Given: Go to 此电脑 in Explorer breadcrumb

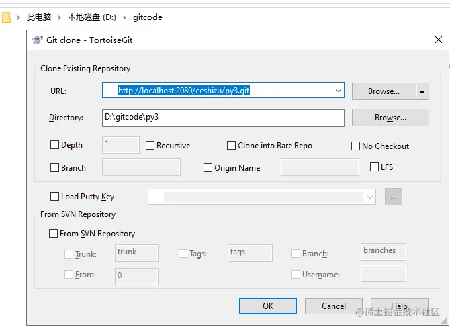Looking at the screenshot, I should [39, 17].
